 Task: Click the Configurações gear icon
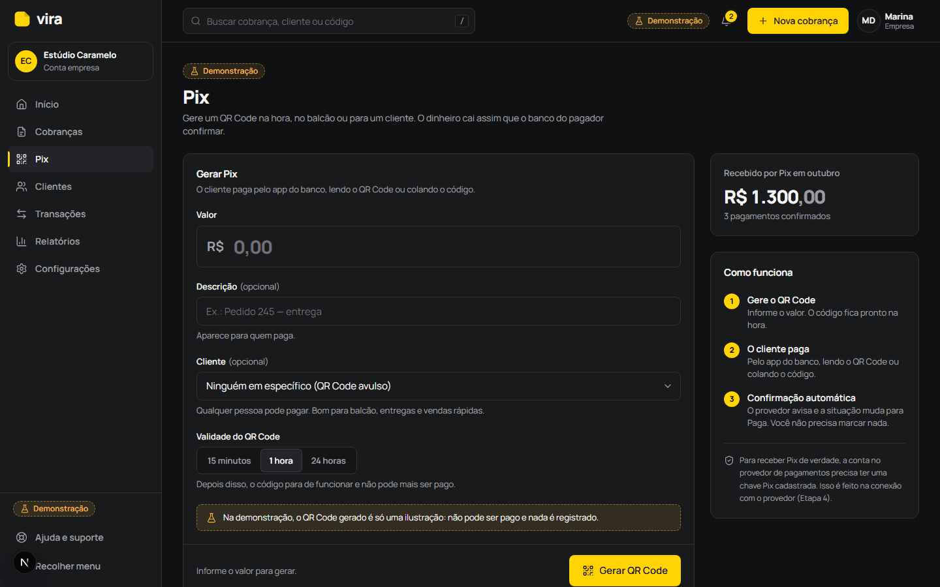[22, 269]
